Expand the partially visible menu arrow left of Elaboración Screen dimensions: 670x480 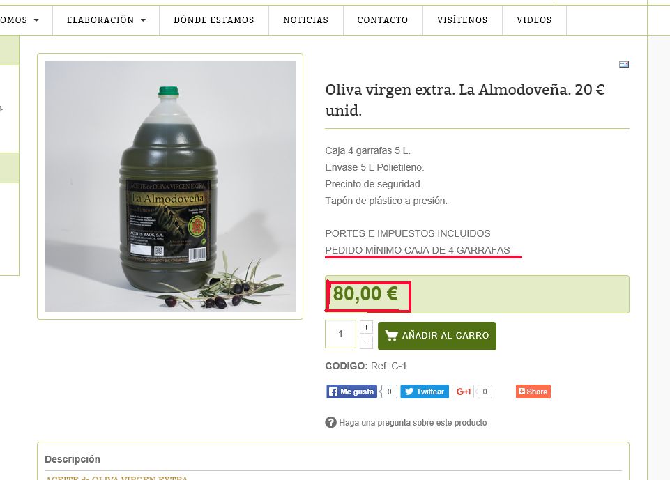[x=36, y=20]
